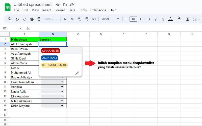
Task: Select cell containing Muhammad Ali
Action: coord(24,73)
